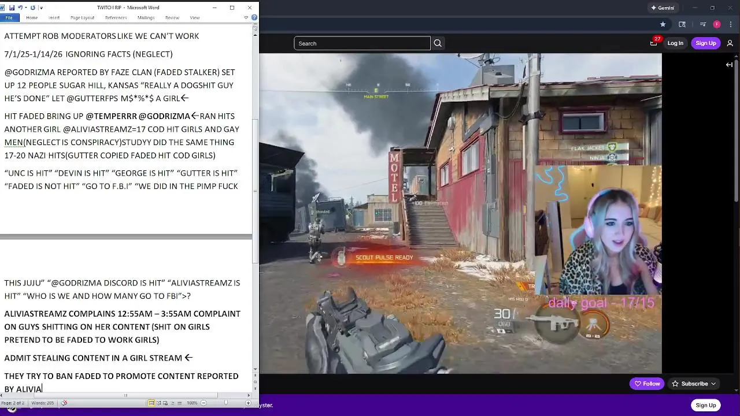Image resolution: width=740 pixels, height=416 pixels.
Task: Switch to Web Layout view
Action: point(165,403)
